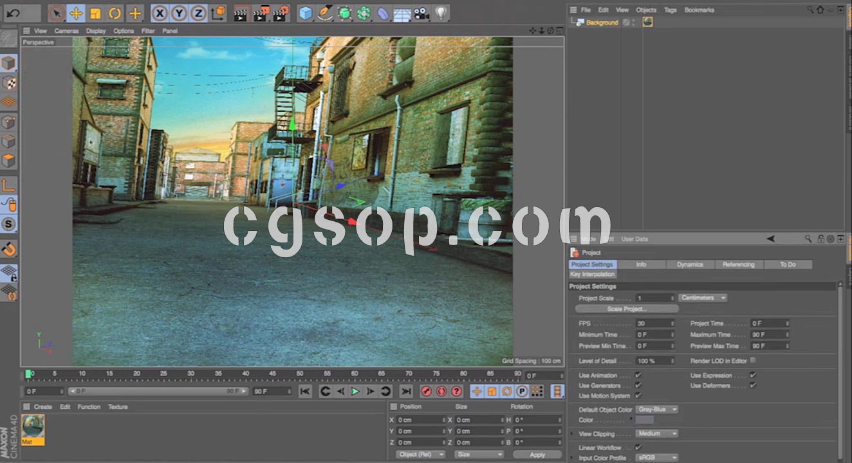
Task: Click the Make Editable icon
Action: 8,37
